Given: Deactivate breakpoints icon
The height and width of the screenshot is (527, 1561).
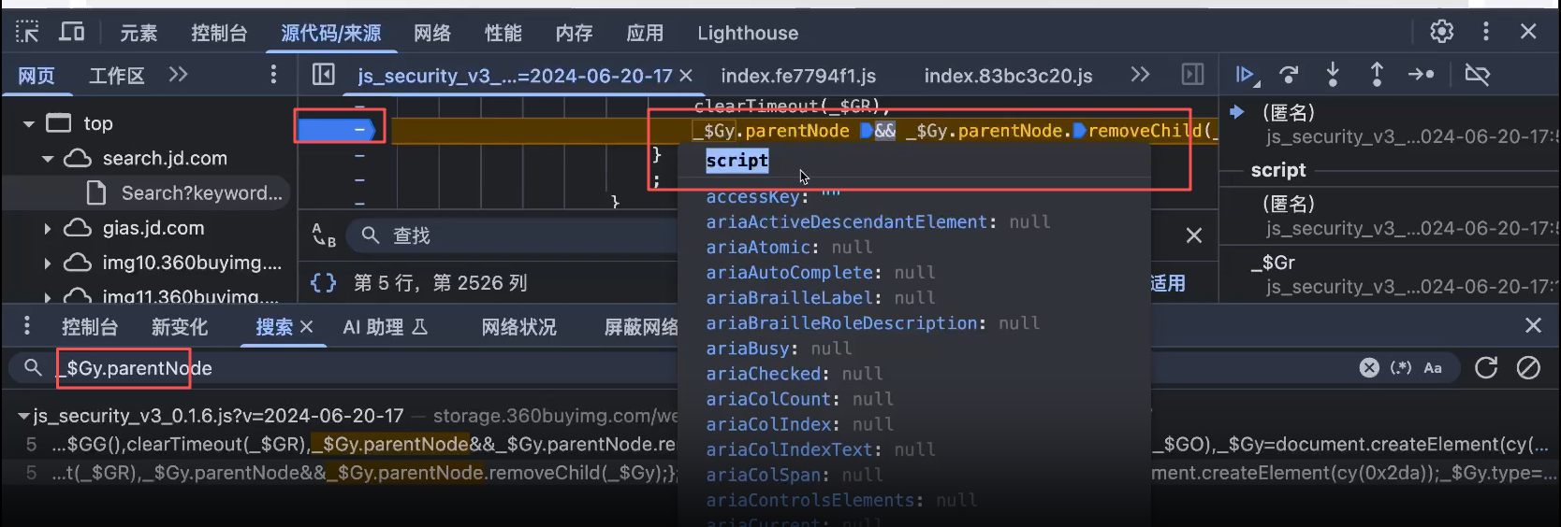Looking at the screenshot, I should pyautogui.click(x=1477, y=75).
